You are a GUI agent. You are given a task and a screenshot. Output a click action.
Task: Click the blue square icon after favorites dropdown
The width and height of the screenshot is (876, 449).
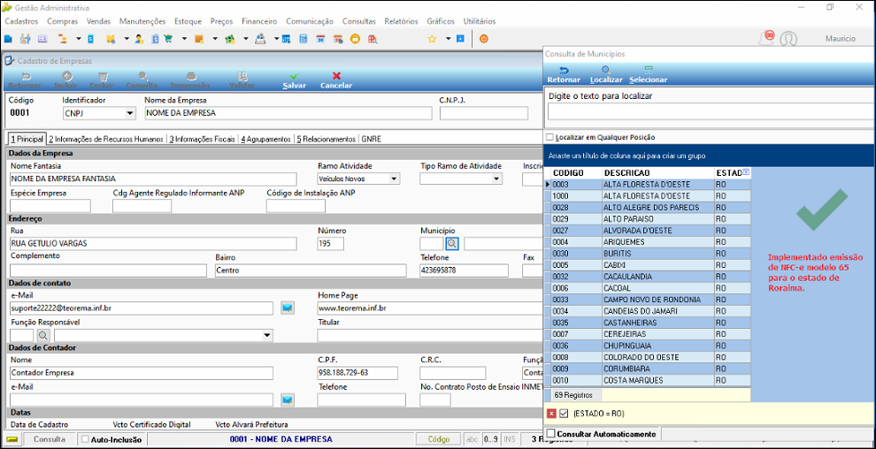(x=460, y=39)
